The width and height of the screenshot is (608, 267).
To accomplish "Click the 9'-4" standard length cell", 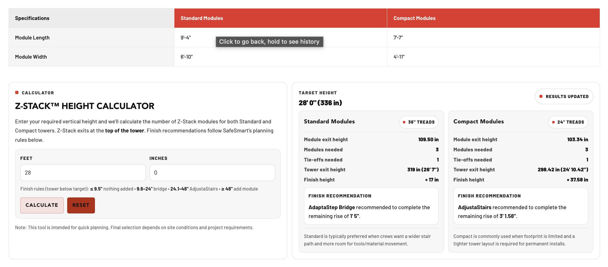I will [x=281, y=38].
